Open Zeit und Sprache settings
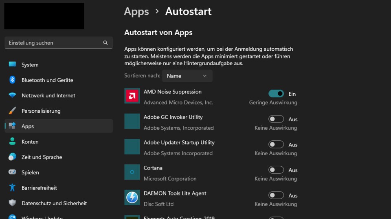The width and height of the screenshot is (391, 219). [x=59, y=157]
